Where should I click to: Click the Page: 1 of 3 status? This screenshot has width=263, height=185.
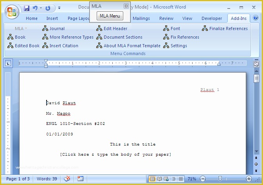(x=18, y=179)
